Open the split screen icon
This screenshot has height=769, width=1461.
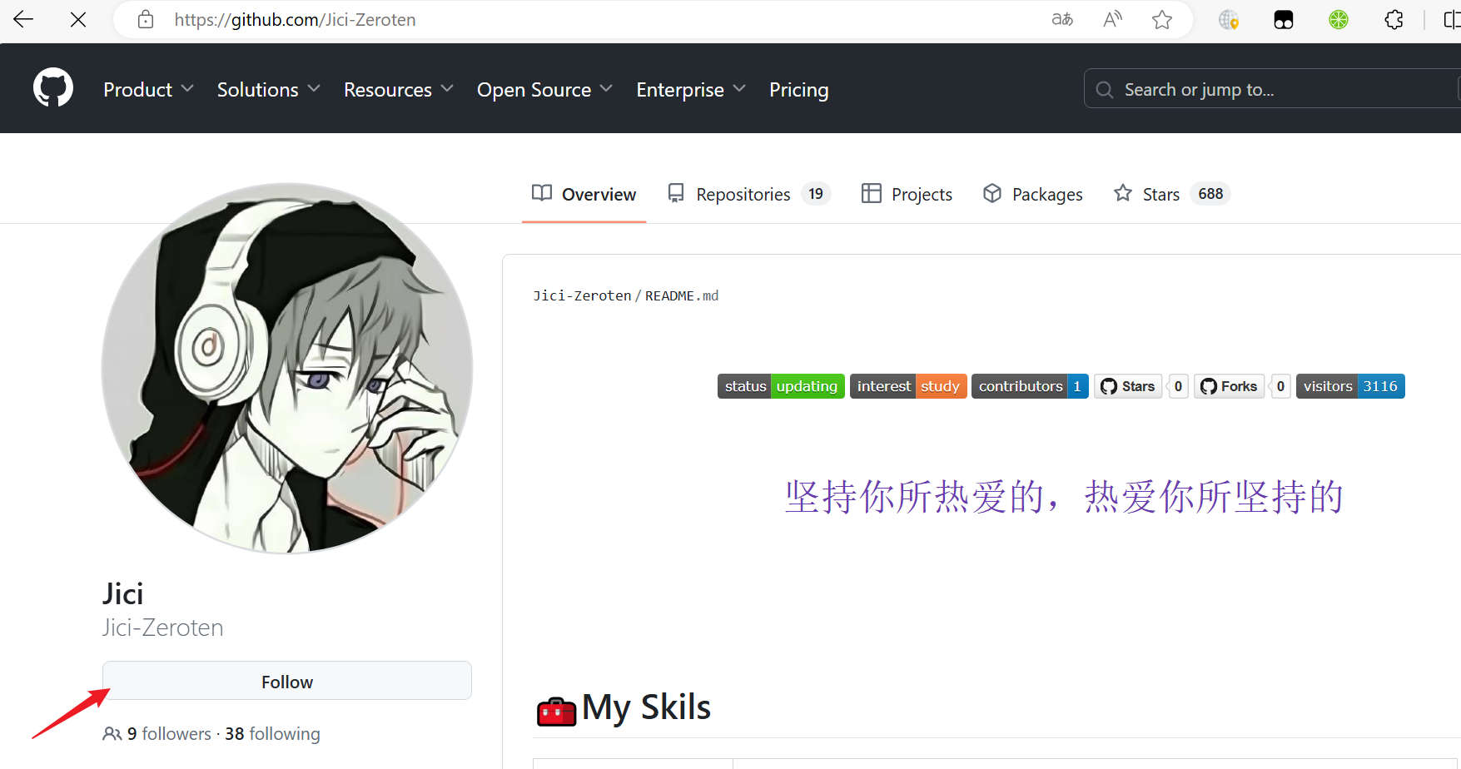tap(1452, 19)
